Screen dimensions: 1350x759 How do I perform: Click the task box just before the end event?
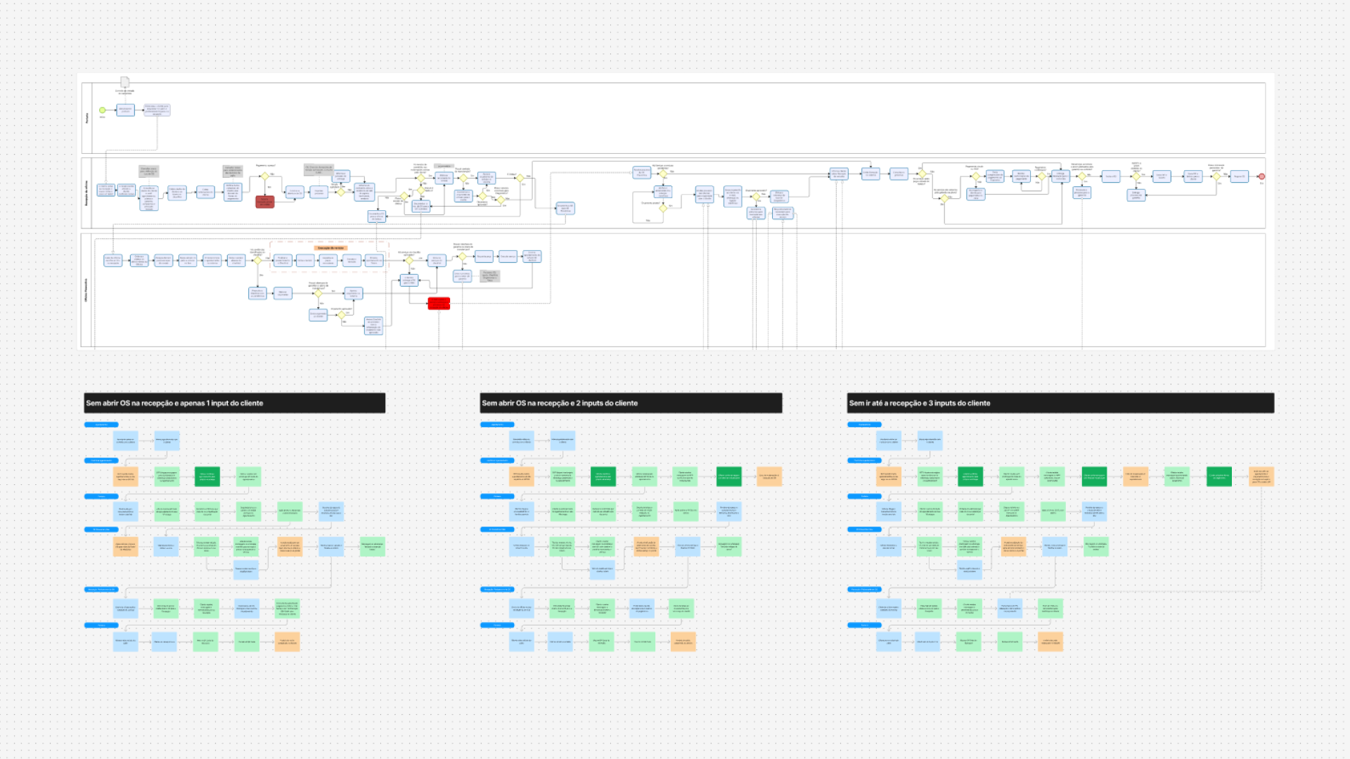point(1239,176)
